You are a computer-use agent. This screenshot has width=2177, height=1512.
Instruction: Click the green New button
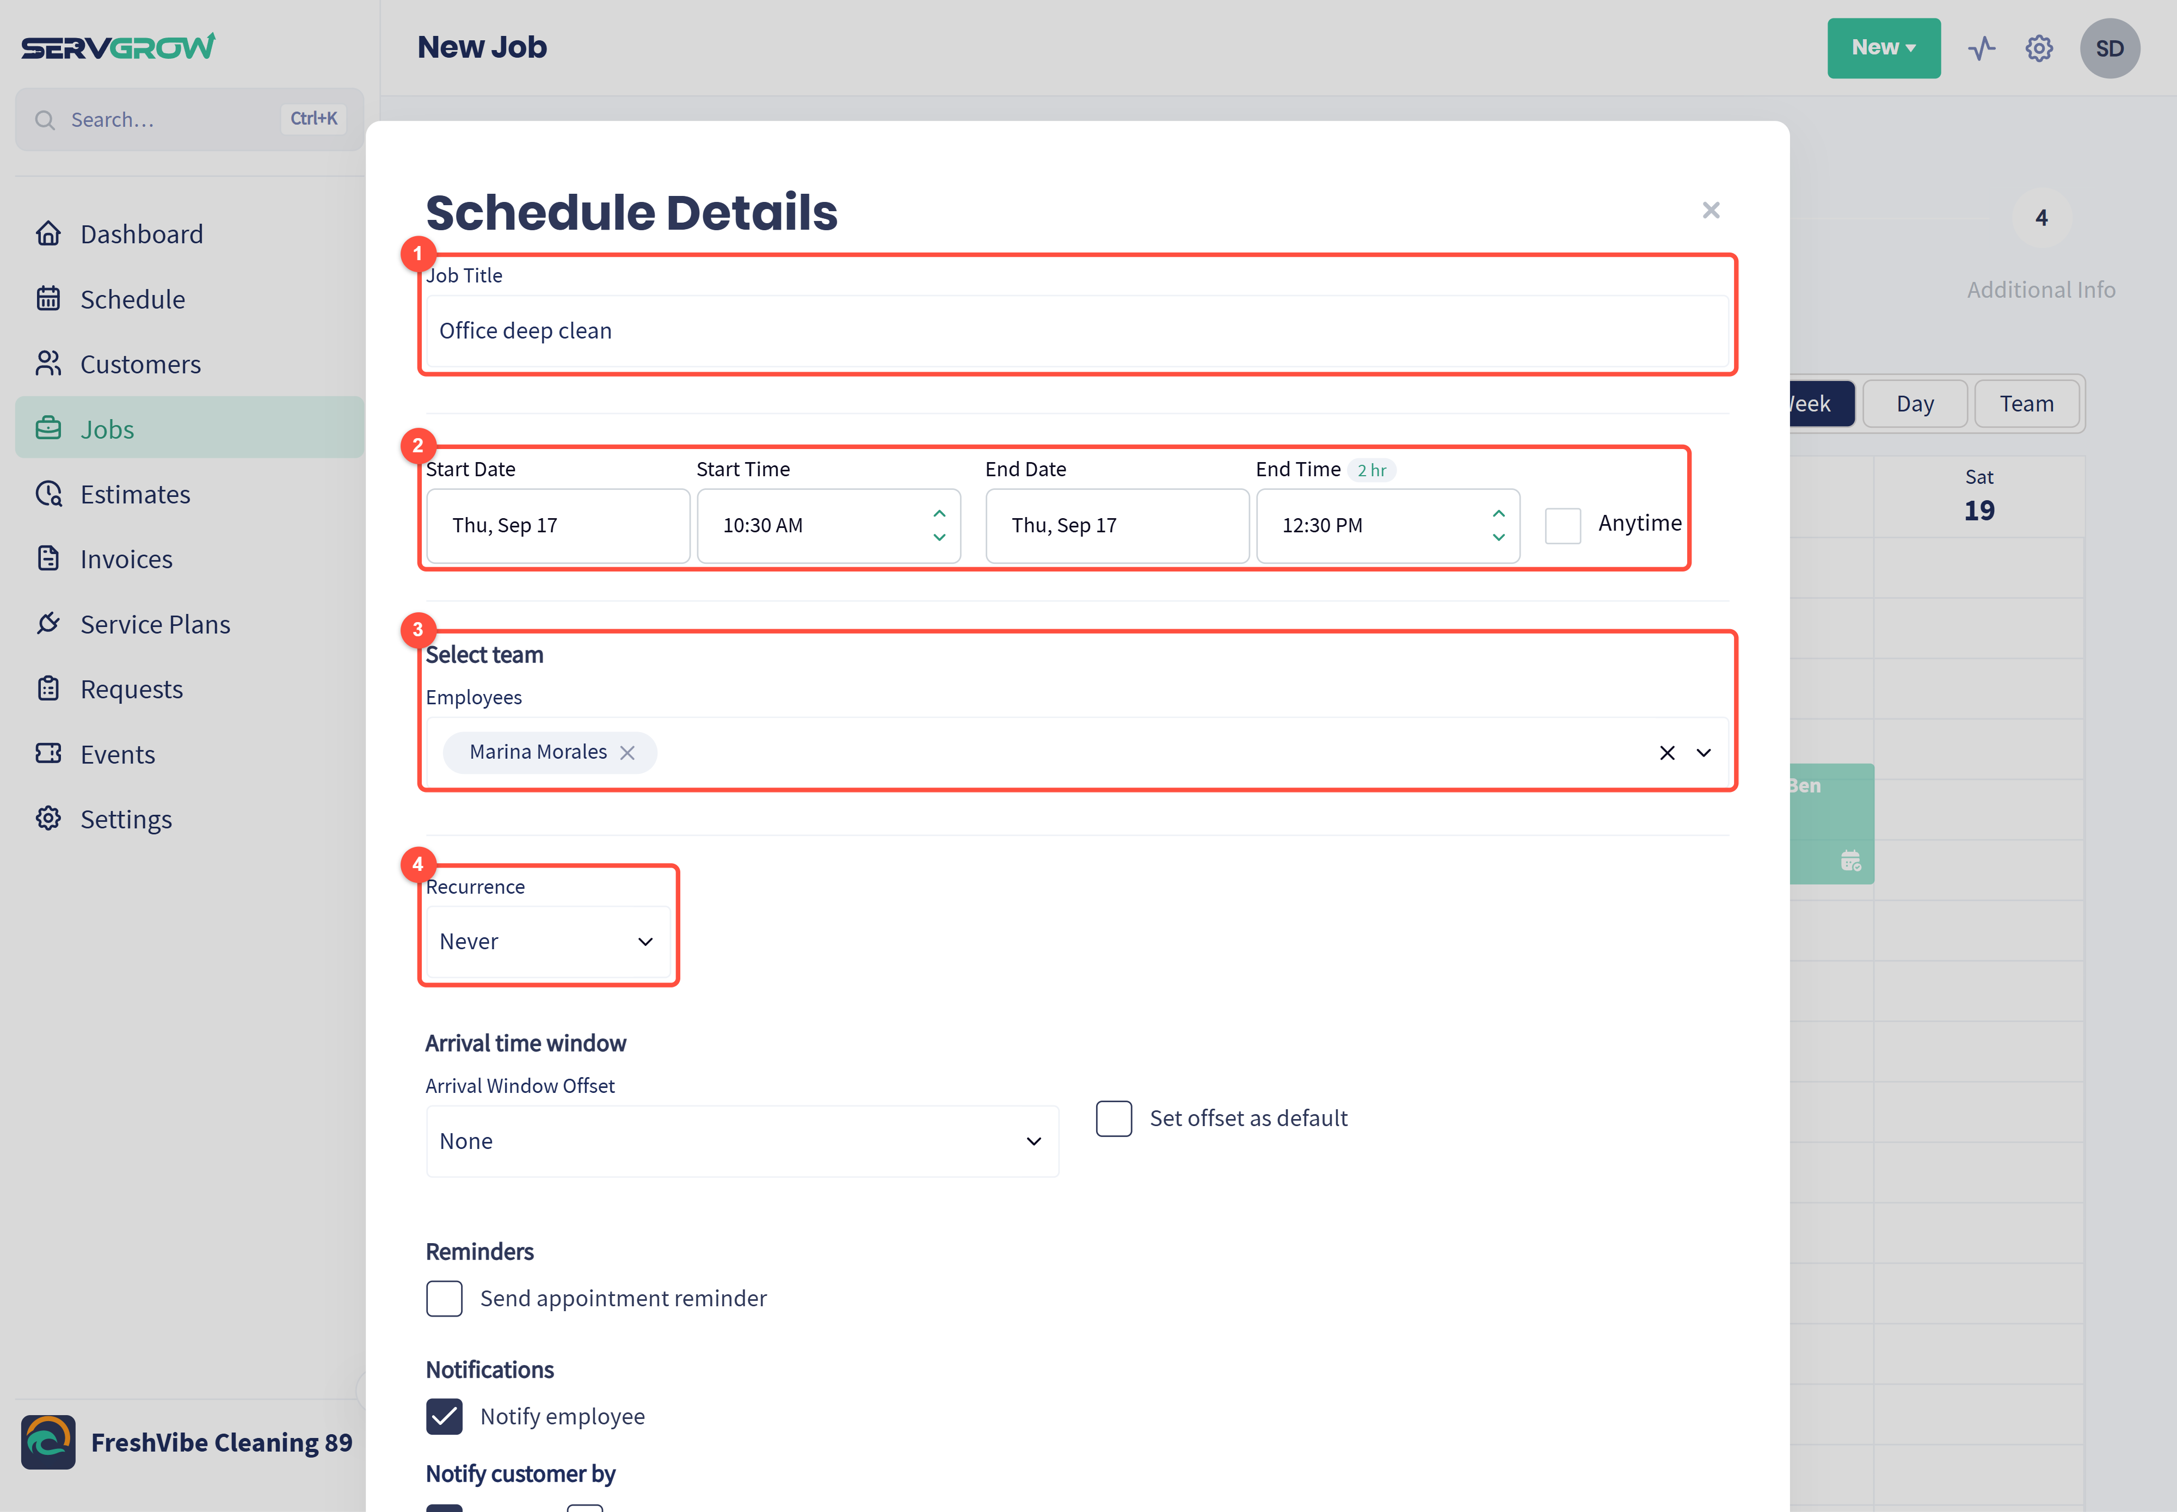click(1883, 48)
